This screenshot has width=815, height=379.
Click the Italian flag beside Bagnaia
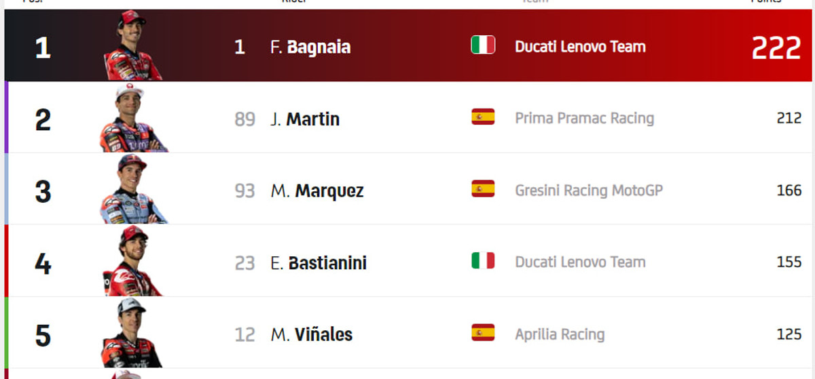(483, 45)
